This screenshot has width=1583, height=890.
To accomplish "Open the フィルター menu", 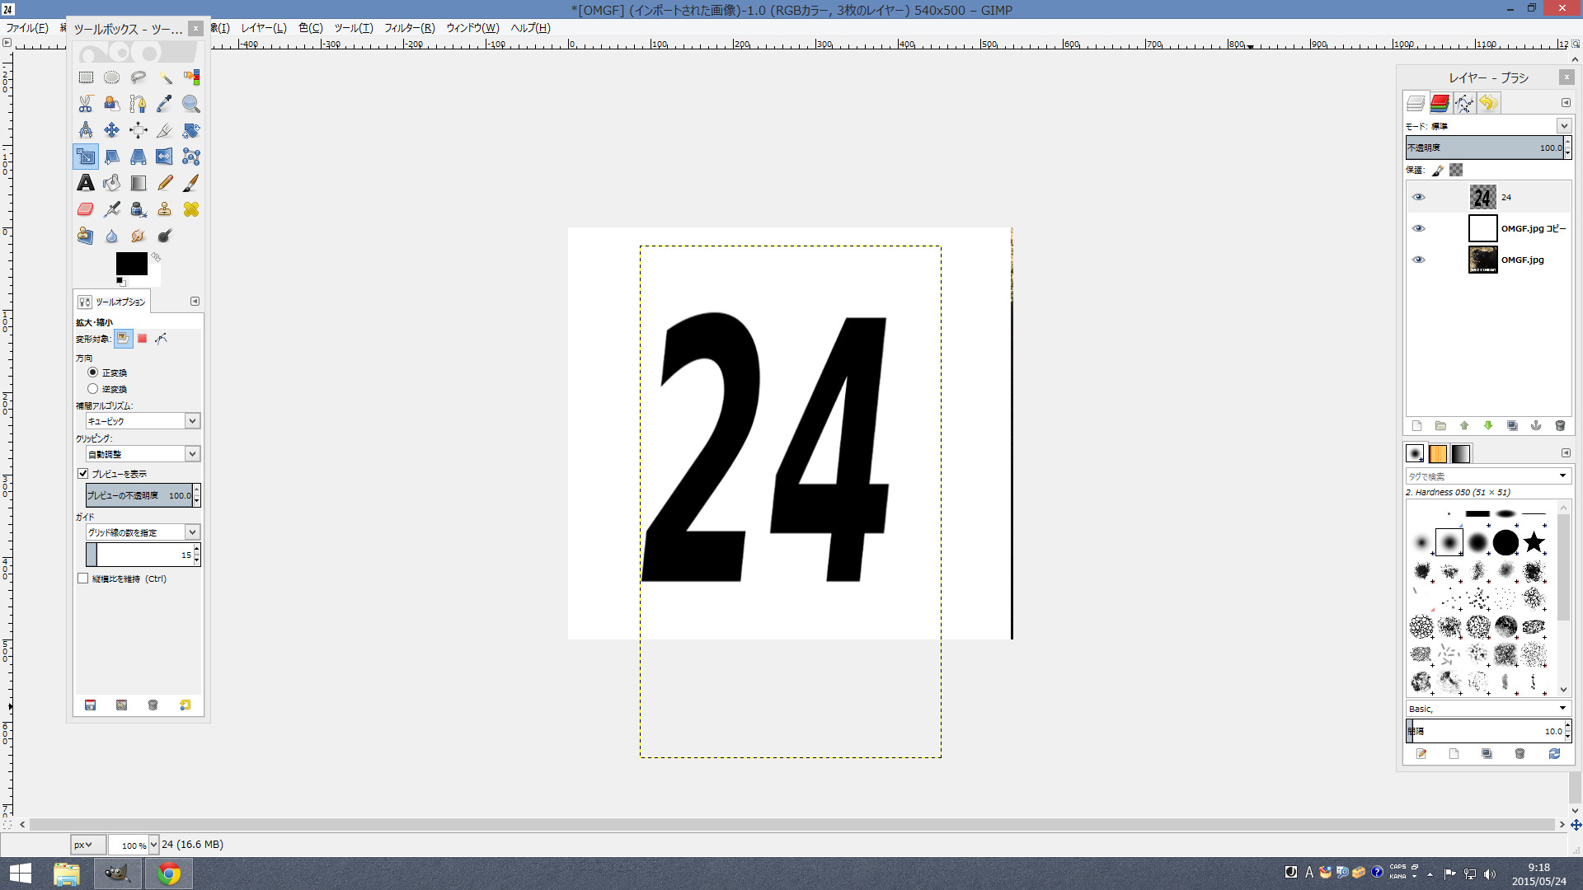I will coord(409,28).
